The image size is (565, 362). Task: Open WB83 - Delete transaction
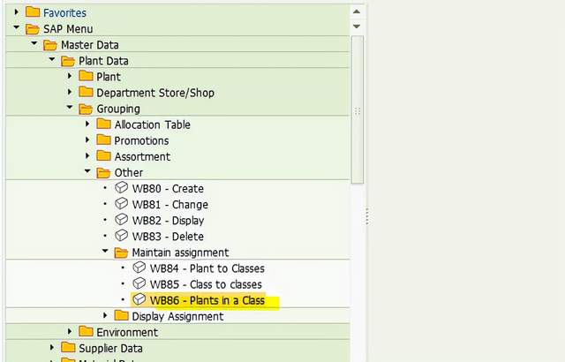pyautogui.click(x=168, y=237)
